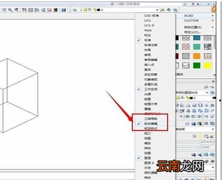Pick the yellow solid fill swatch
This screenshot has width=222, height=180.
(207, 66)
